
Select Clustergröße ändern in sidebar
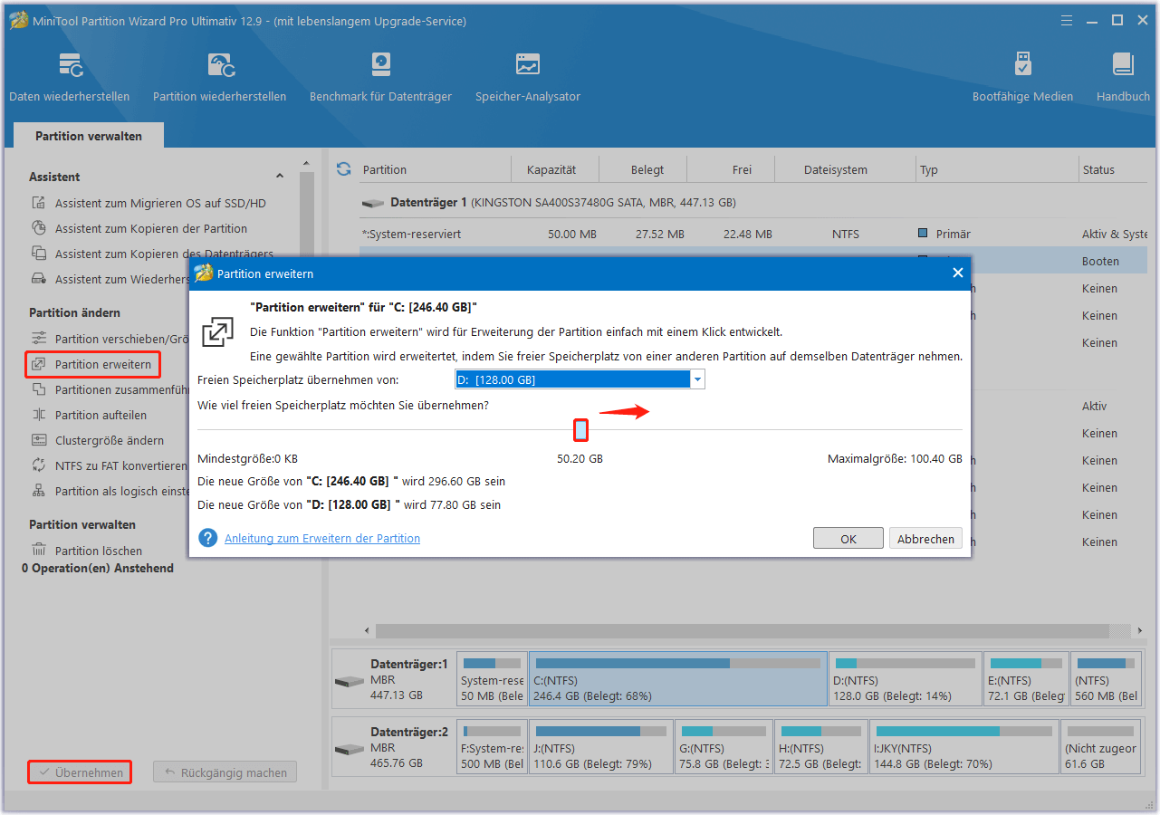pos(109,441)
